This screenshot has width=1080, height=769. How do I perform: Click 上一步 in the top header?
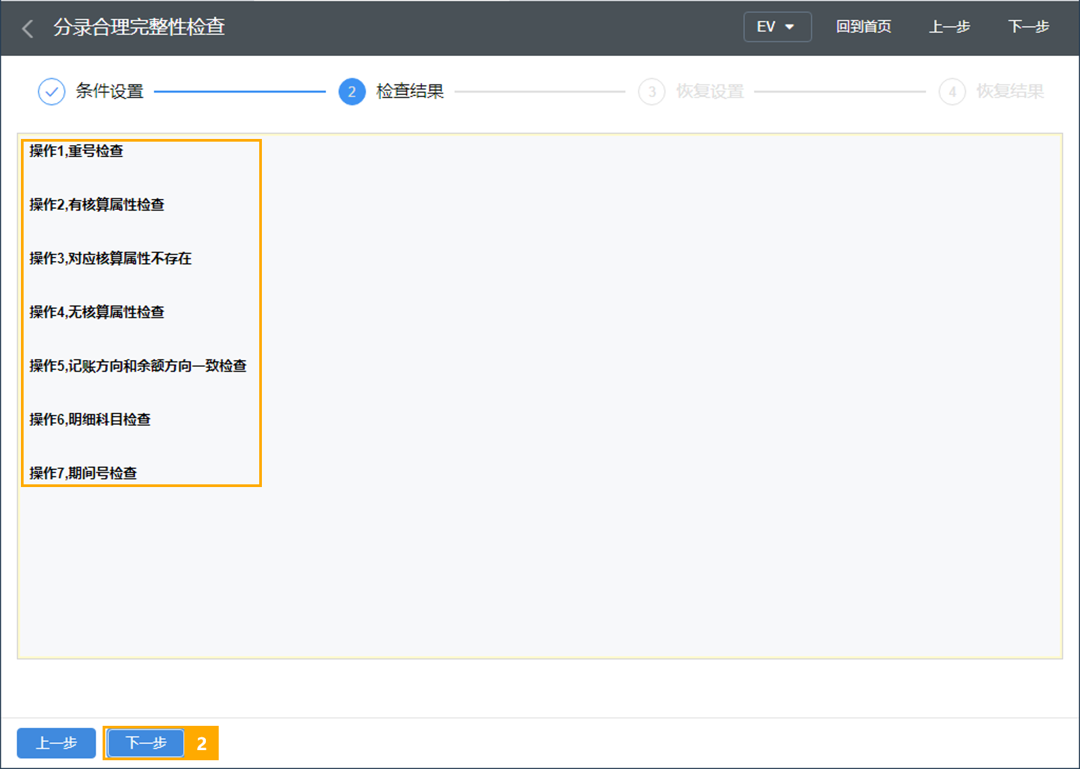(x=949, y=27)
